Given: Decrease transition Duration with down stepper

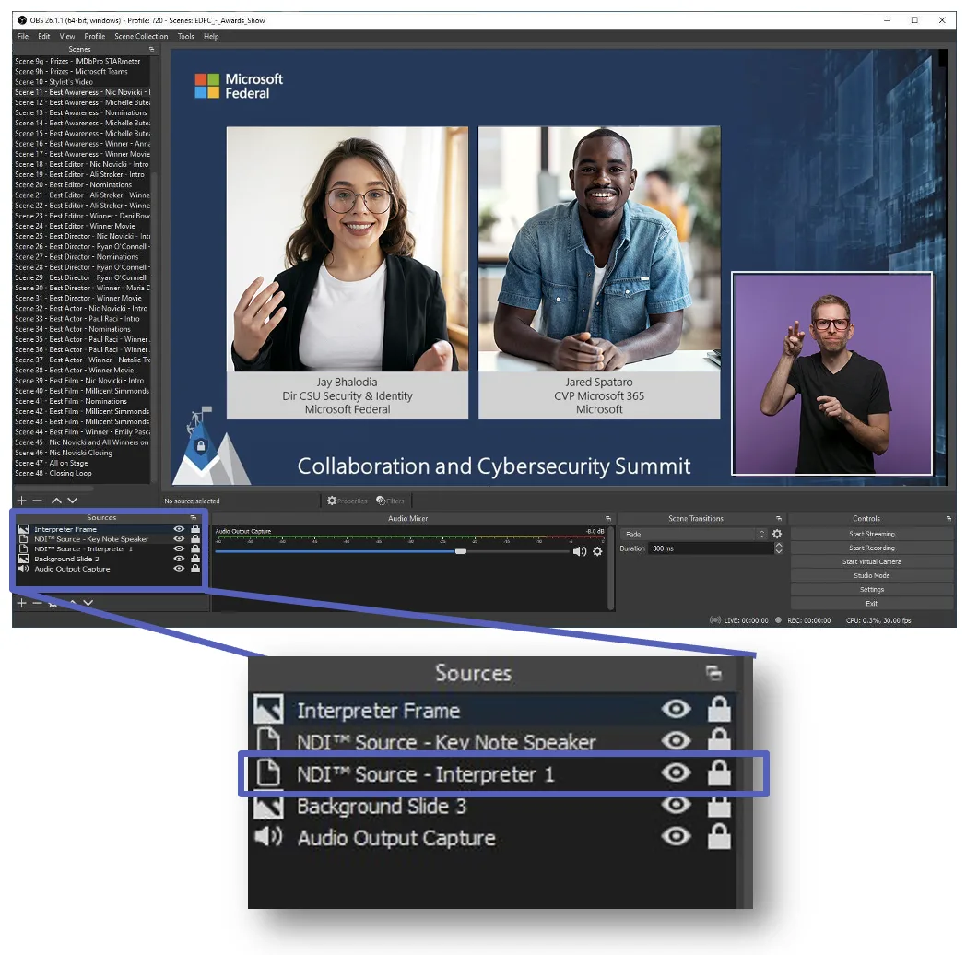Looking at the screenshot, I should [x=779, y=551].
